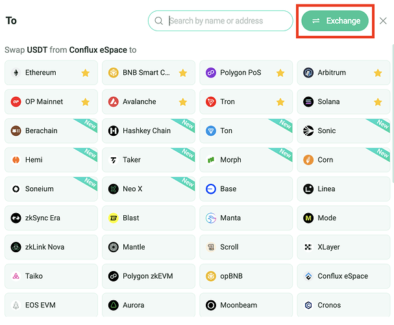Choose the Polygon zkEVM network

(x=149, y=276)
